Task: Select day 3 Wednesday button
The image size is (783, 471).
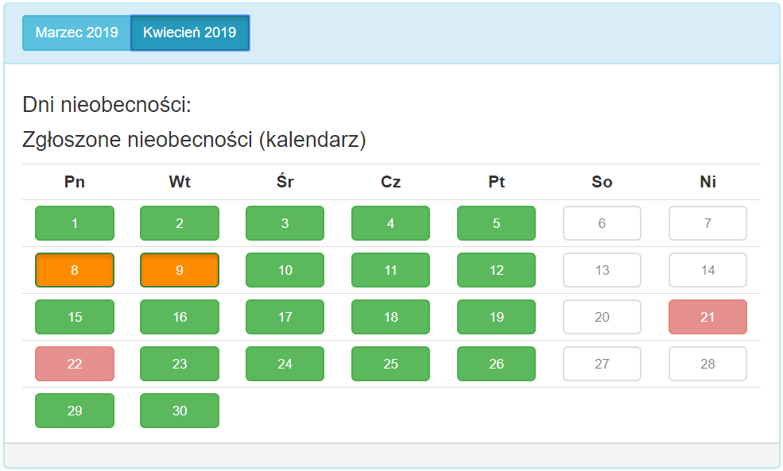Action: click(x=285, y=223)
